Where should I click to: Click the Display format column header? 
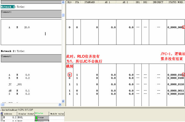click(26, 114)
